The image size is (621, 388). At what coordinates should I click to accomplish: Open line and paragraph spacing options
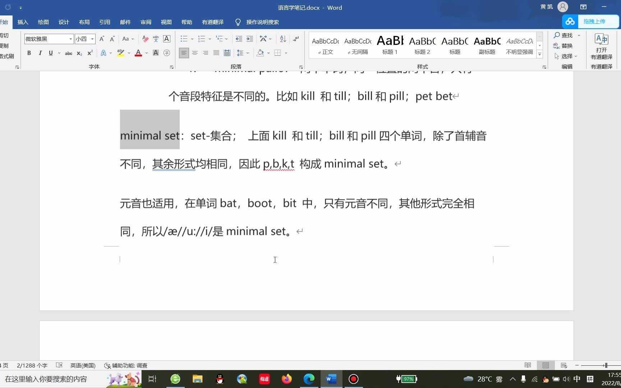[240, 53]
